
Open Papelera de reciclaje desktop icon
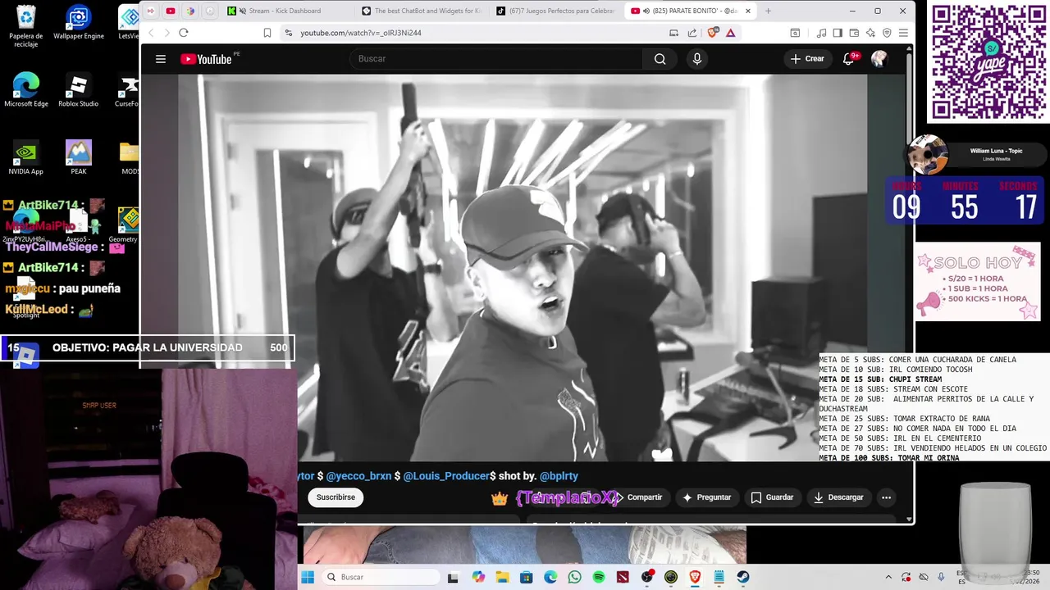(26, 26)
